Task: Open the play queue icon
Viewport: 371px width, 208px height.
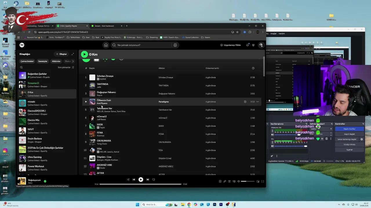Action: pos(229,181)
